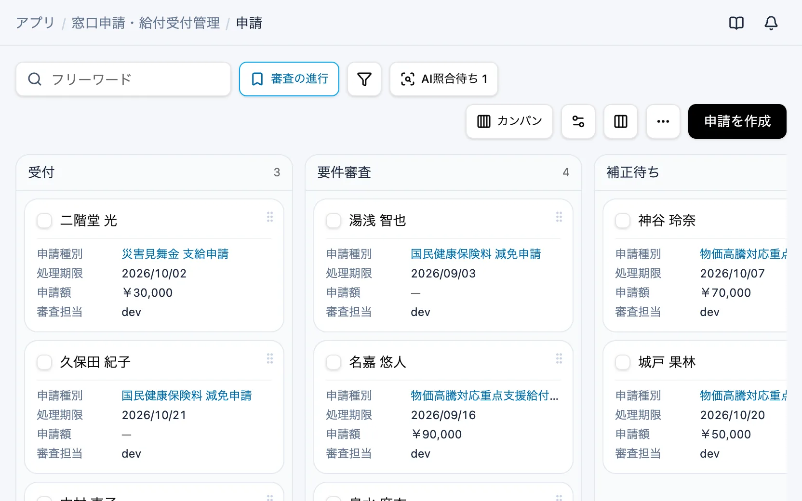Open the documentation book icon
This screenshot has width=802, height=501.
[x=736, y=23]
